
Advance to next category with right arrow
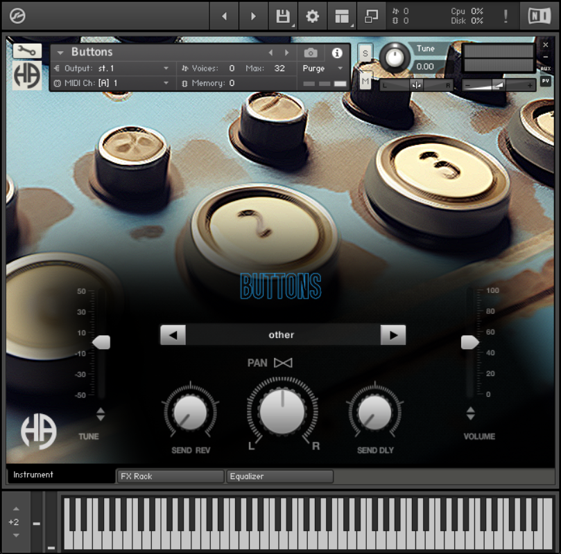394,334
